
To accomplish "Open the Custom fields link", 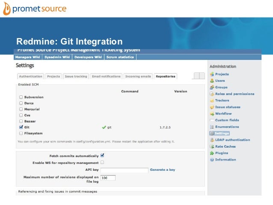I will (x=227, y=120).
